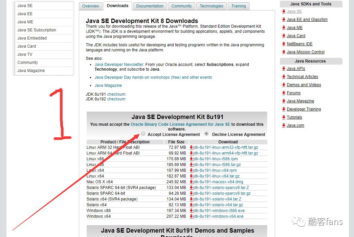Open Java Embedded sidebar item
The image size is (354, 237).
tap(44, 38)
